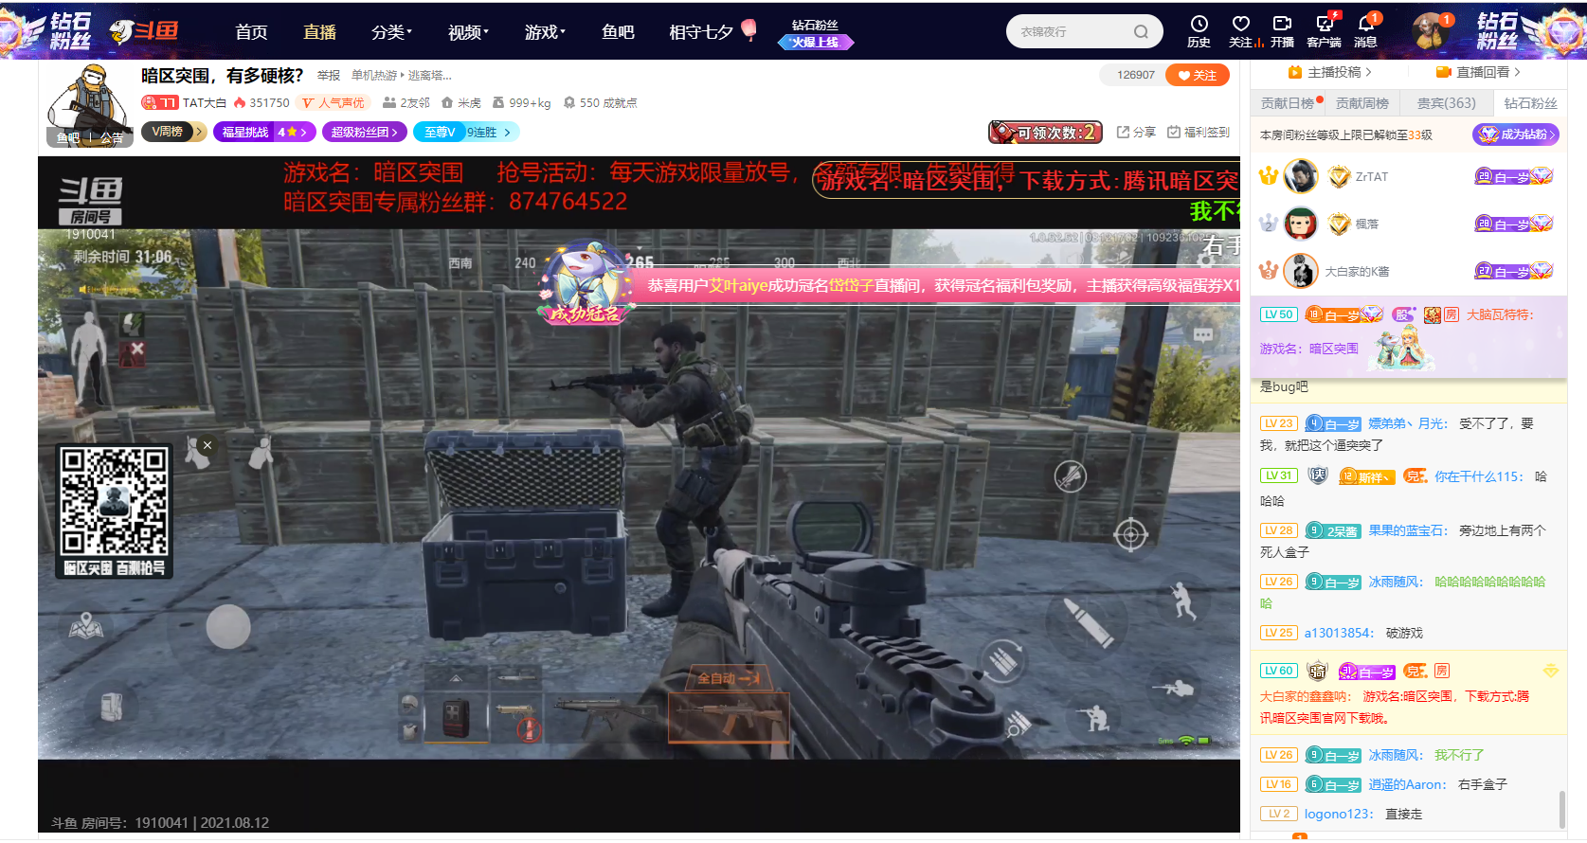
Task: Expand the 游戏 dropdown menu
Action: point(545,32)
